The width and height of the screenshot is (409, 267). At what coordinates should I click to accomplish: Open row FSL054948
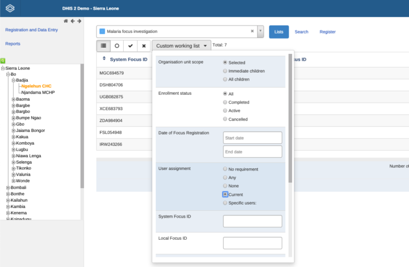click(111, 132)
